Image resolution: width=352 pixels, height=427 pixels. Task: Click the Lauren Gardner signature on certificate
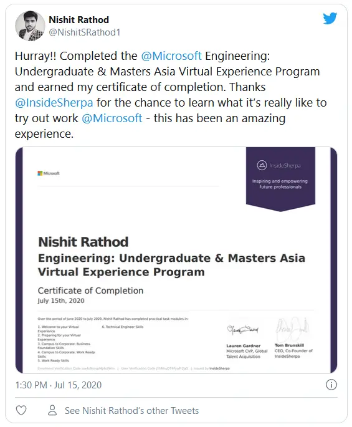coord(243,330)
